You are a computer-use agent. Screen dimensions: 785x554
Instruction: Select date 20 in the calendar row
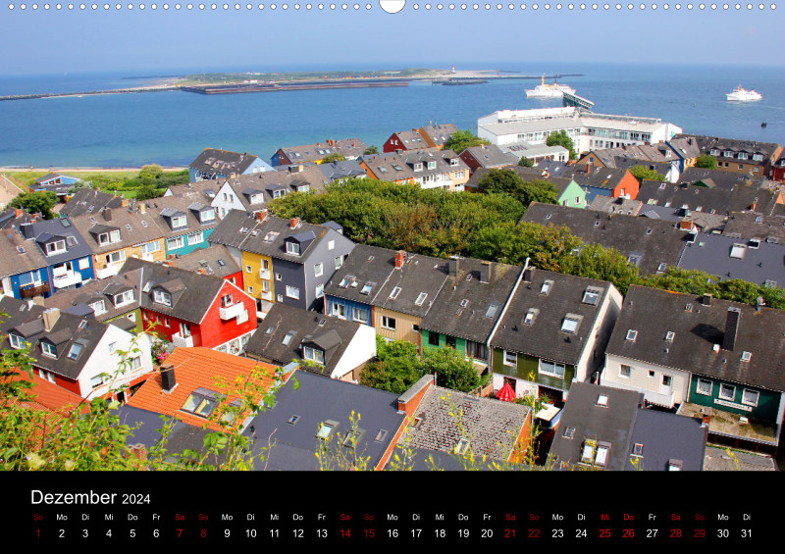[x=487, y=533]
